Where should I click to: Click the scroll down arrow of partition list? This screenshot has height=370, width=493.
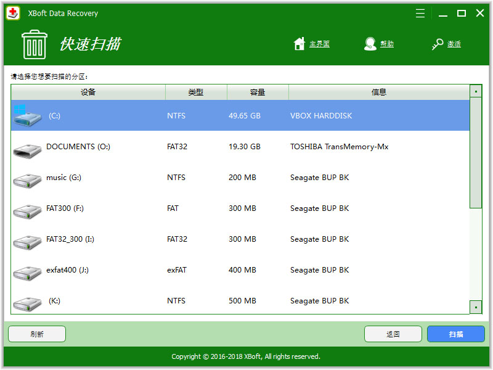point(476,307)
